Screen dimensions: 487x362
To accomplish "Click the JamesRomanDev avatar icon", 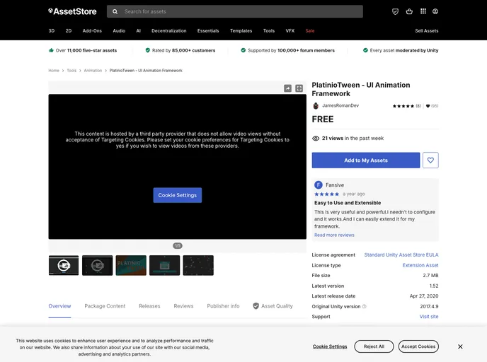I will (316, 106).
